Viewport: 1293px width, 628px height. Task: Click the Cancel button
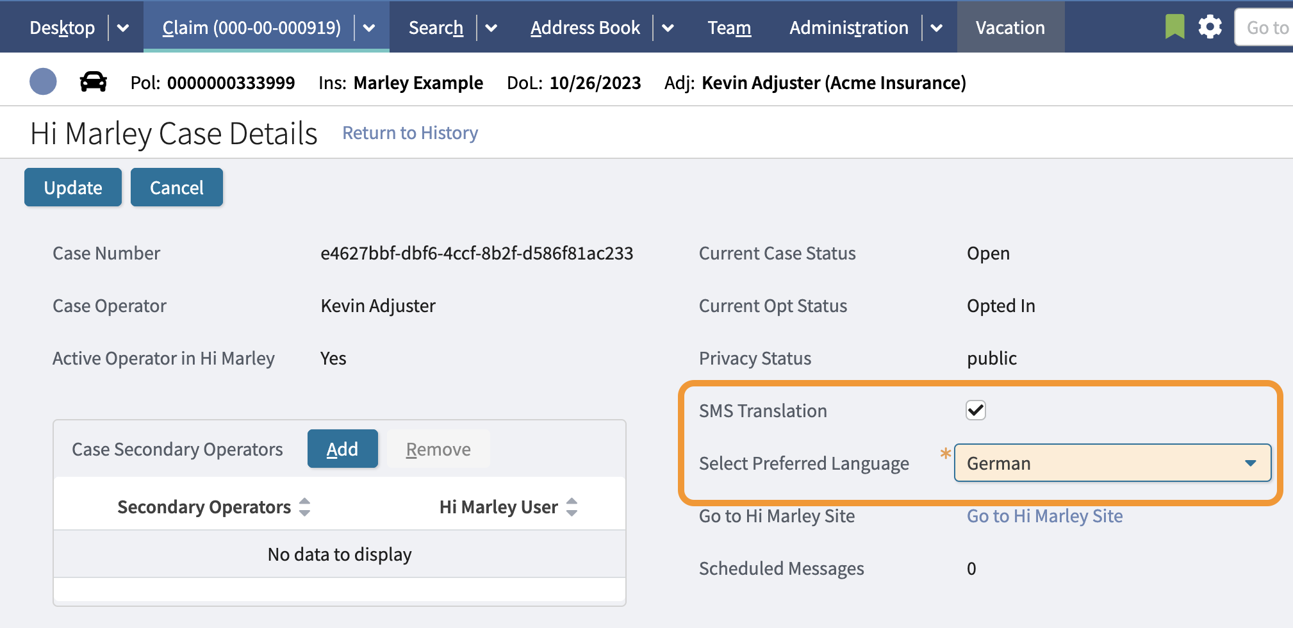coord(176,187)
